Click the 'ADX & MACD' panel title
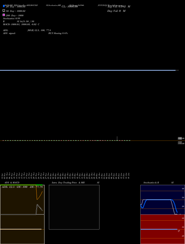The height and width of the screenshot is (244, 185). click(x=12, y=183)
